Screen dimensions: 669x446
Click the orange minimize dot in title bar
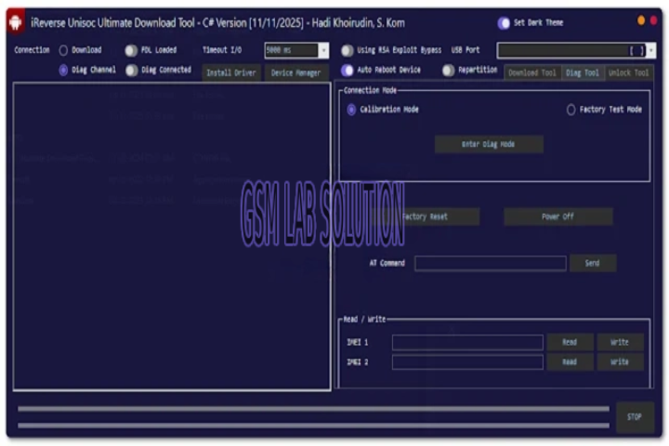pyautogui.click(x=641, y=20)
